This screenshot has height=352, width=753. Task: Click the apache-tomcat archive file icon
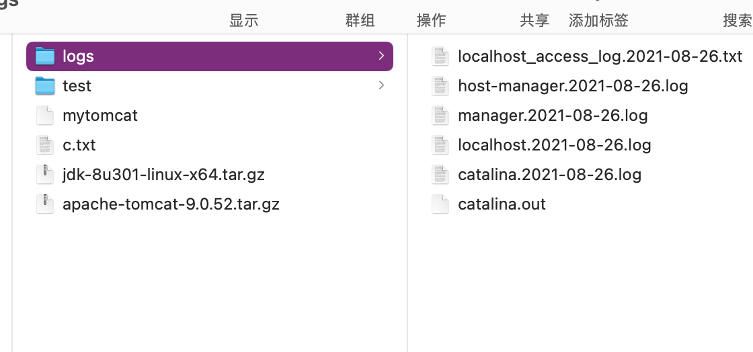click(x=45, y=204)
